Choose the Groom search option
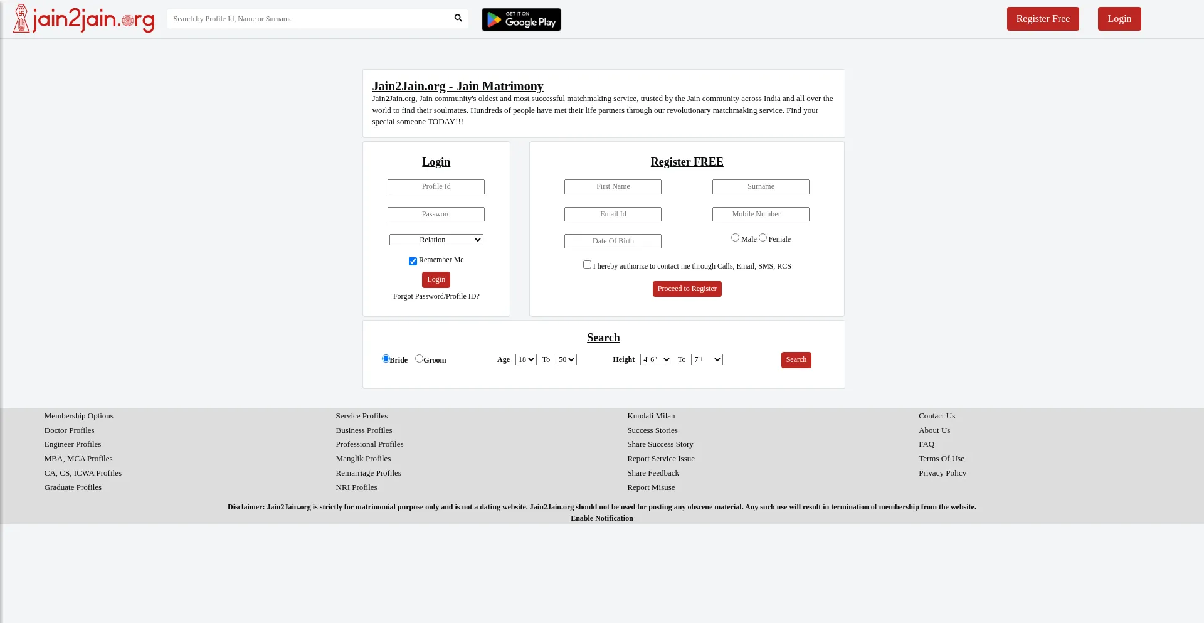The height and width of the screenshot is (623, 1204). 419,359
